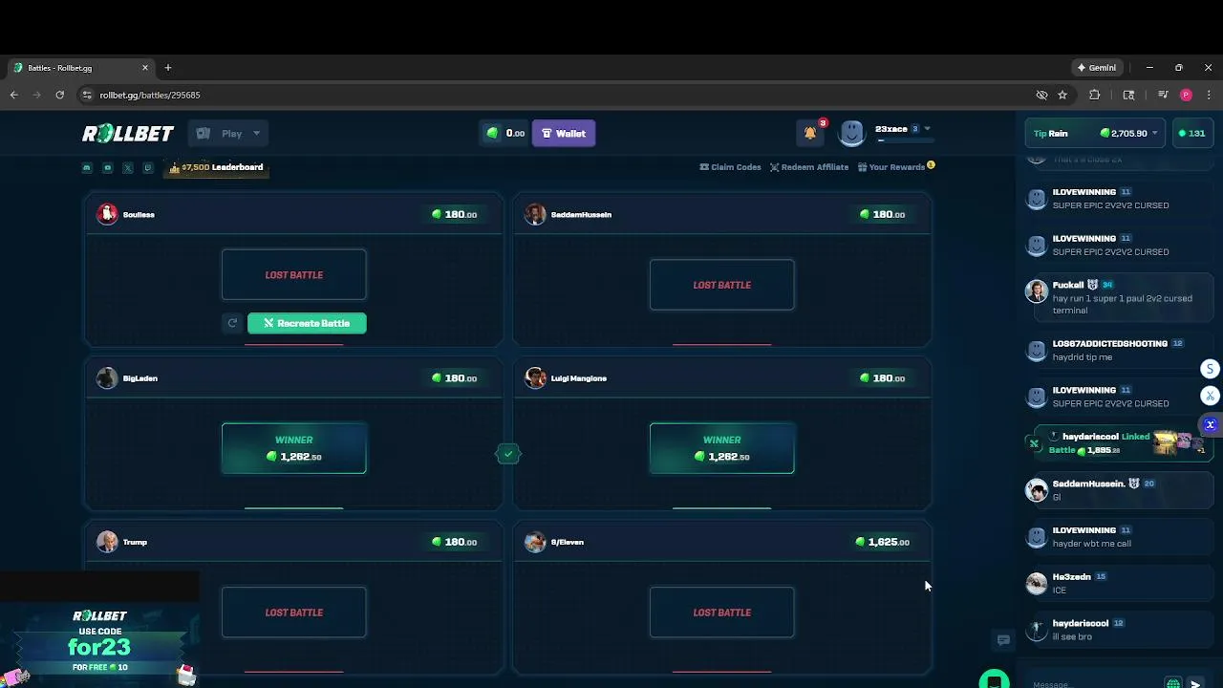The width and height of the screenshot is (1223, 688).
Task: Click Tip Rain label
Action: pyautogui.click(x=1051, y=134)
